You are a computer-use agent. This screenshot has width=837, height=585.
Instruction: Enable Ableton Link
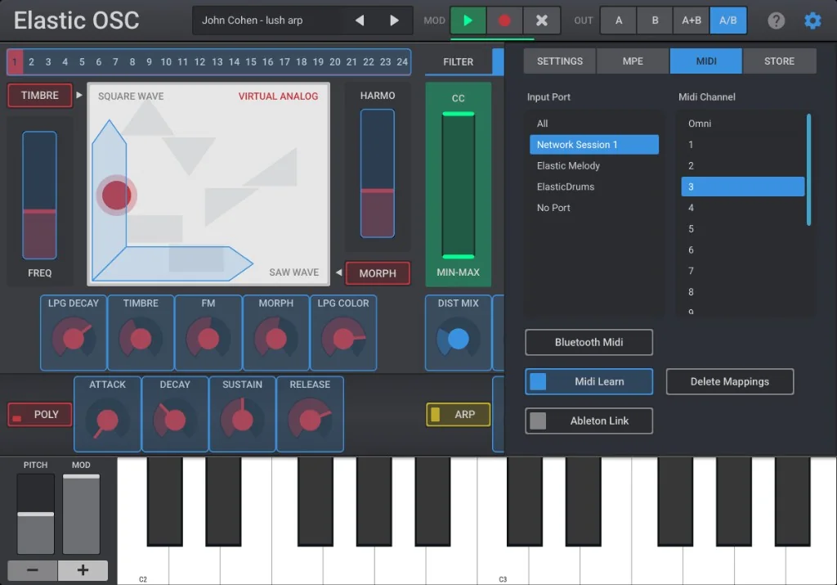point(589,421)
